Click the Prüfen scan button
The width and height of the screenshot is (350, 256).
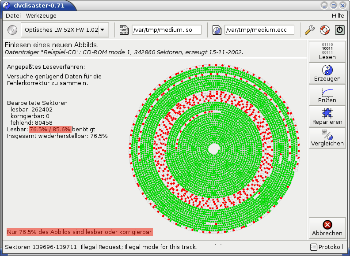coord(327,95)
